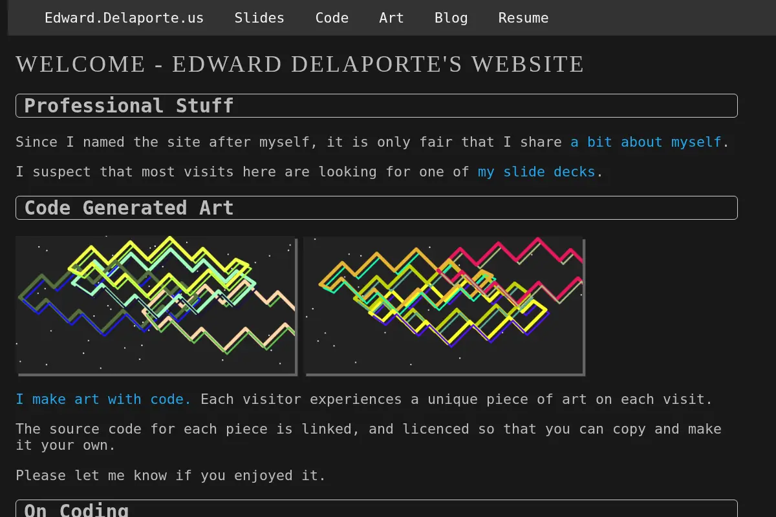Screen dimensions: 776x517
Task: Open the Resume page
Action: tap(523, 18)
